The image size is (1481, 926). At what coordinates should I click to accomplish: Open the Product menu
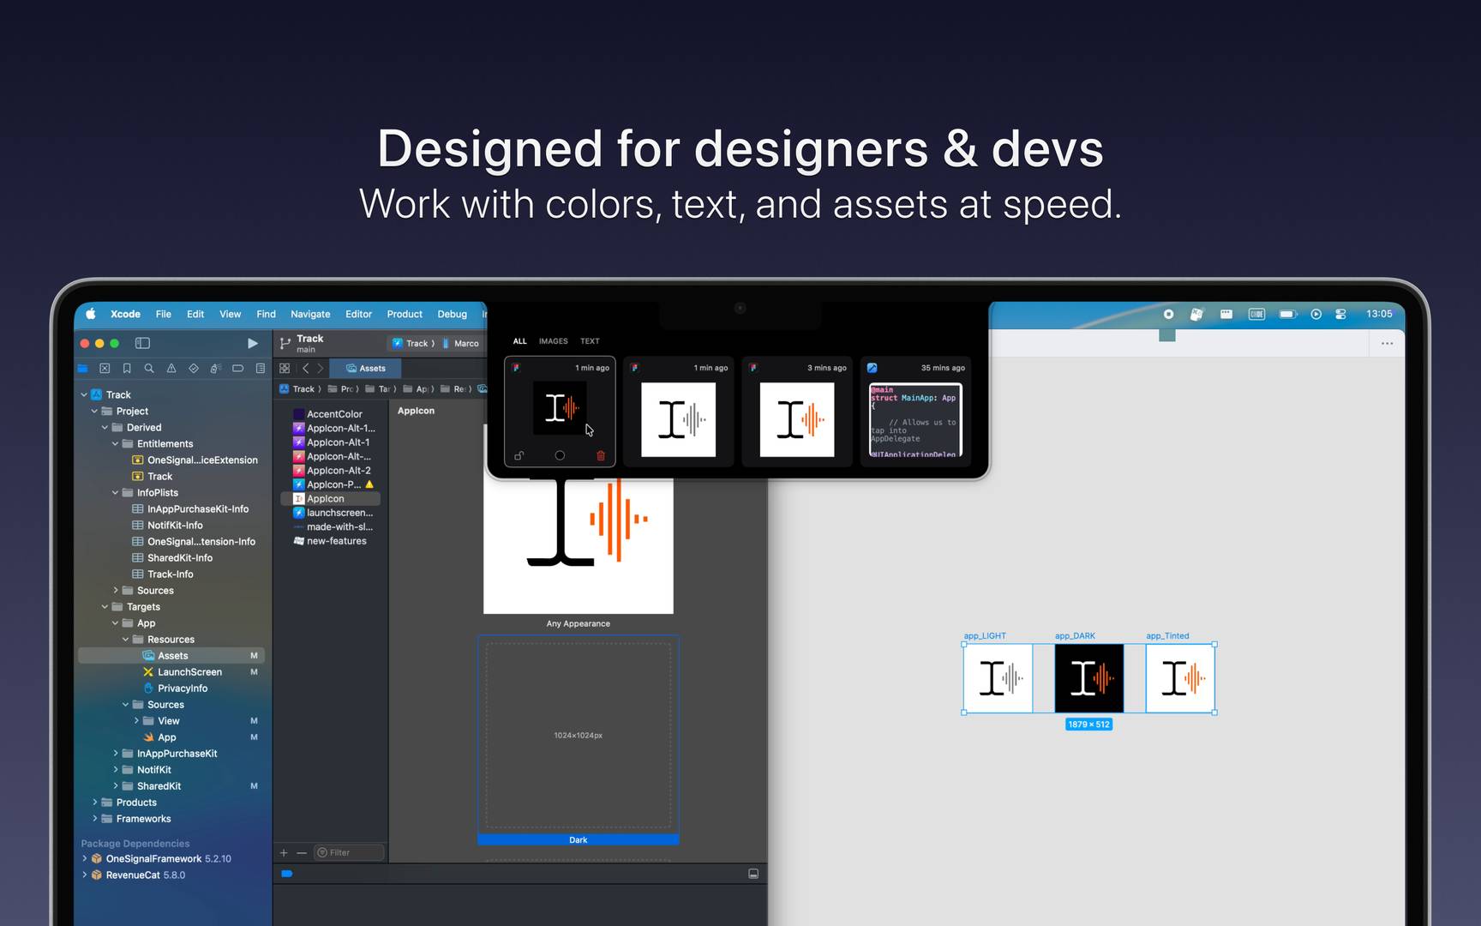[x=404, y=315]
